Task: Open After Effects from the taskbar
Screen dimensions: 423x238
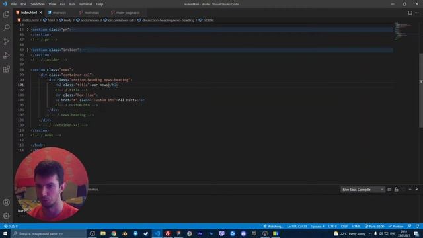Action: [x=200, y=233]
